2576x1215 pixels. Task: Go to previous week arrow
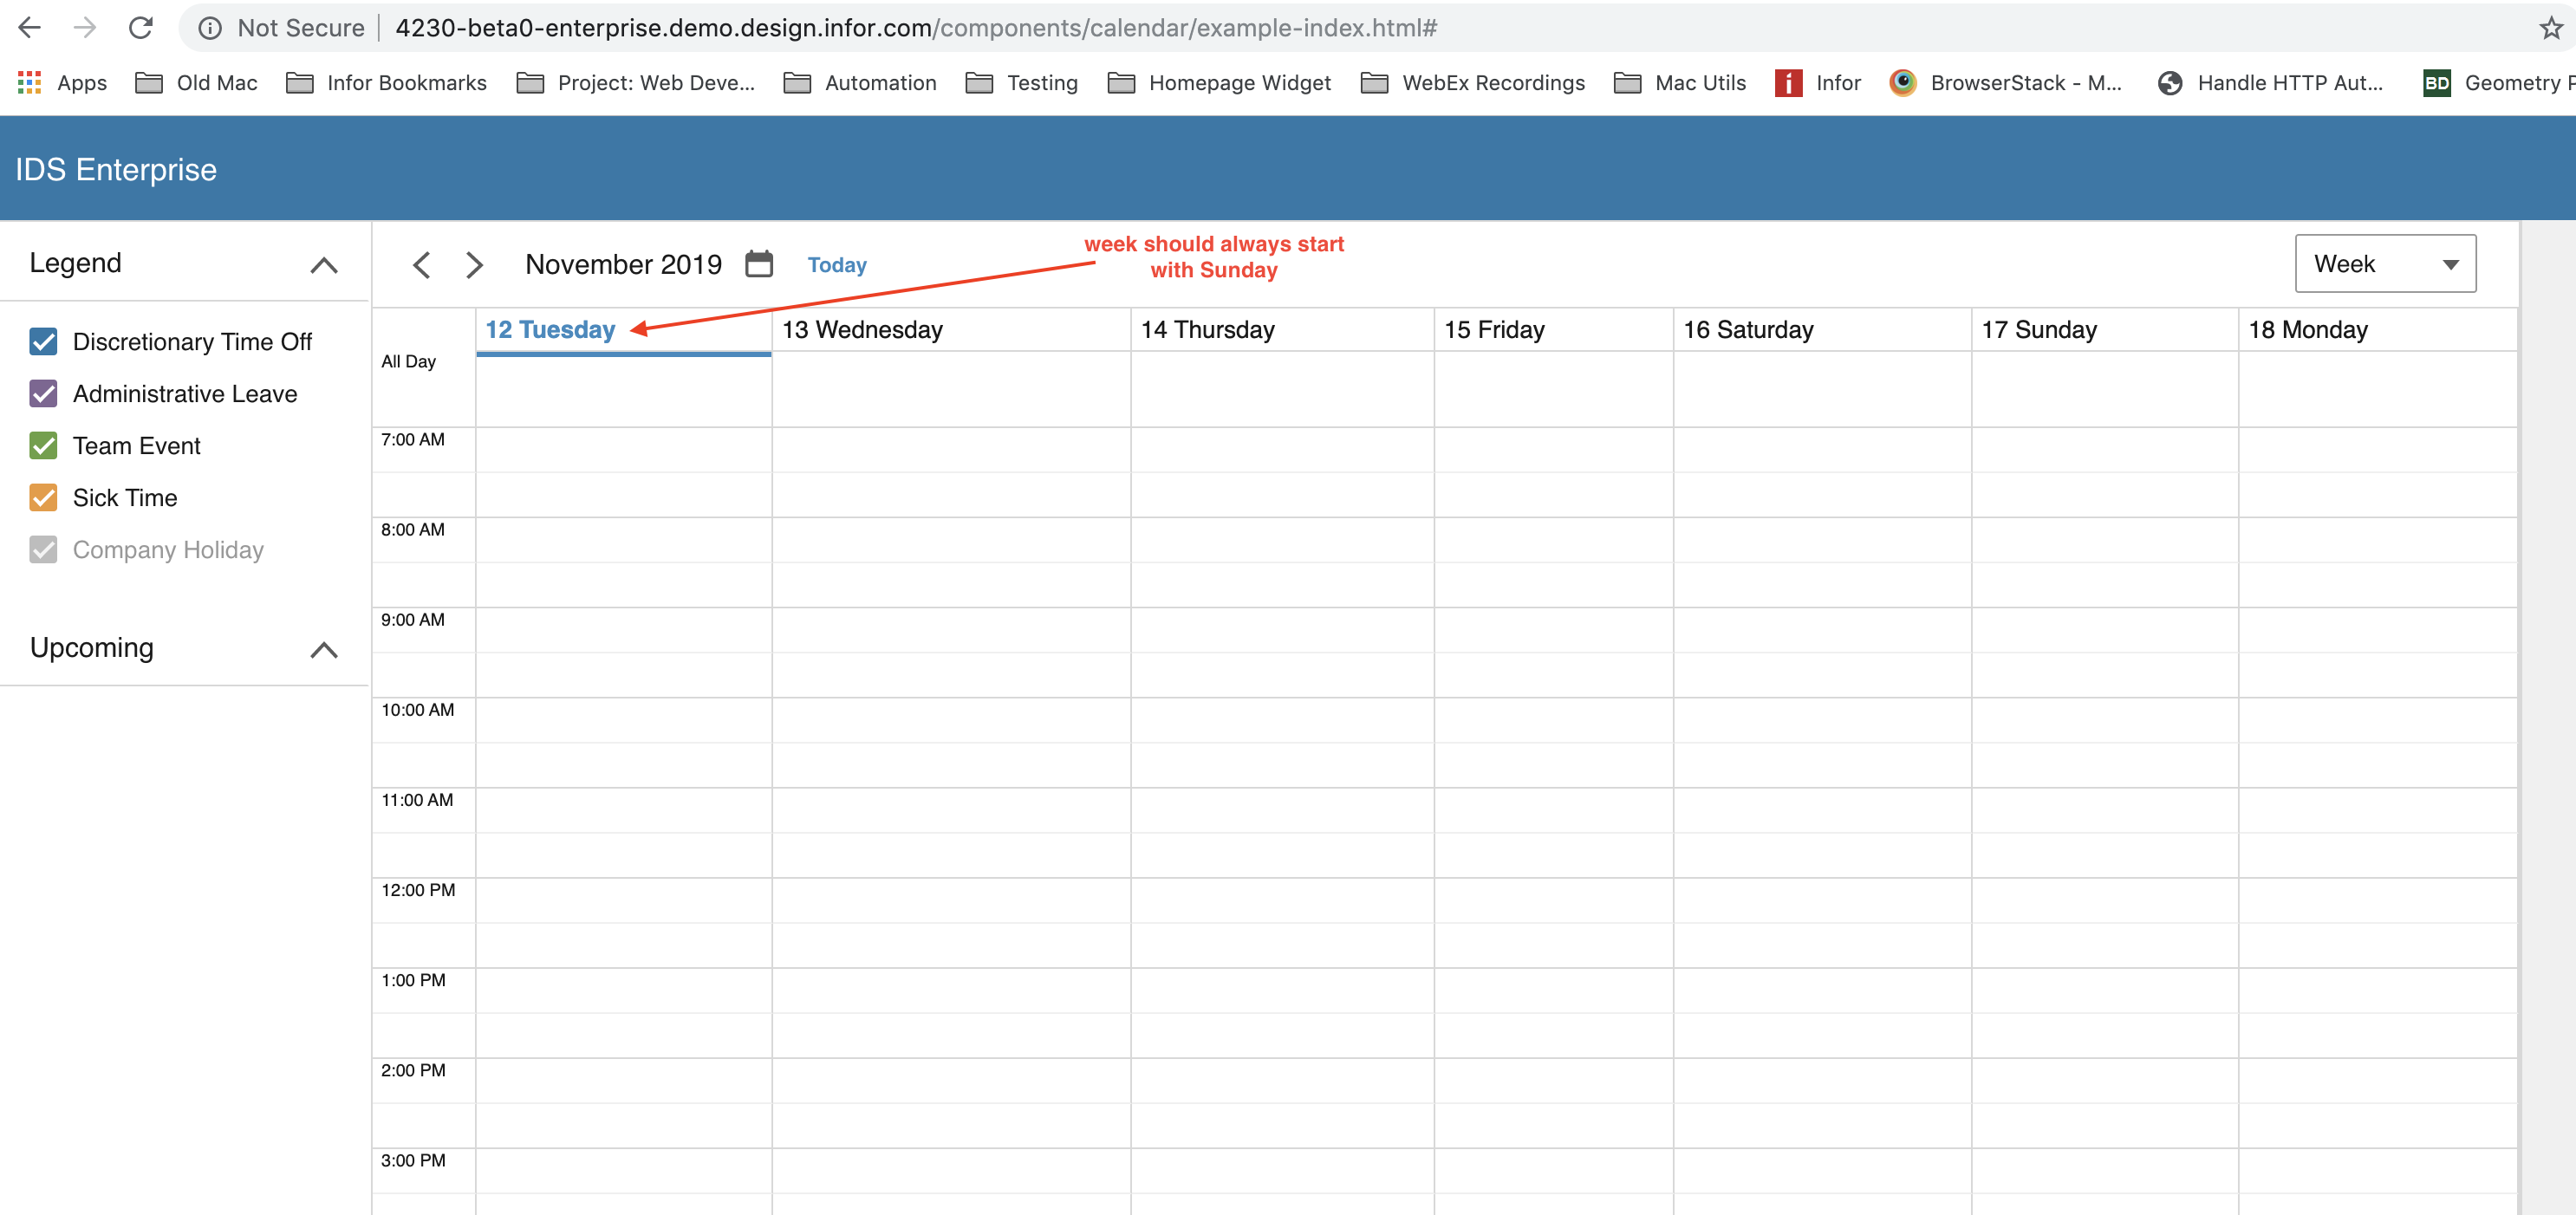[421, 265]
